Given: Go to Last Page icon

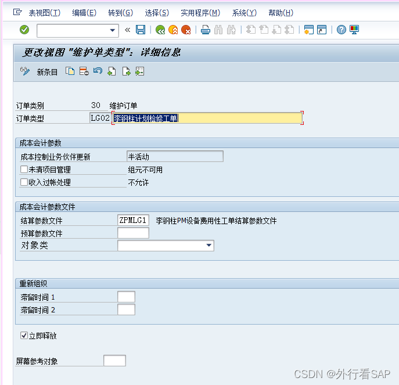Looking at the screenshot, I should click(289, 30).
